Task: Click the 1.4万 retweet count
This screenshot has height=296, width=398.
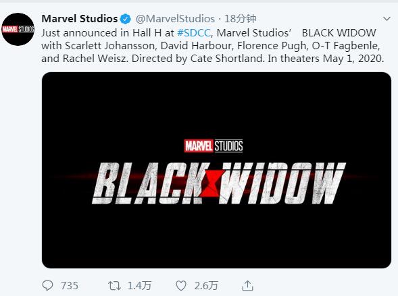Action: pyautogui.click(x=139, y=286)
